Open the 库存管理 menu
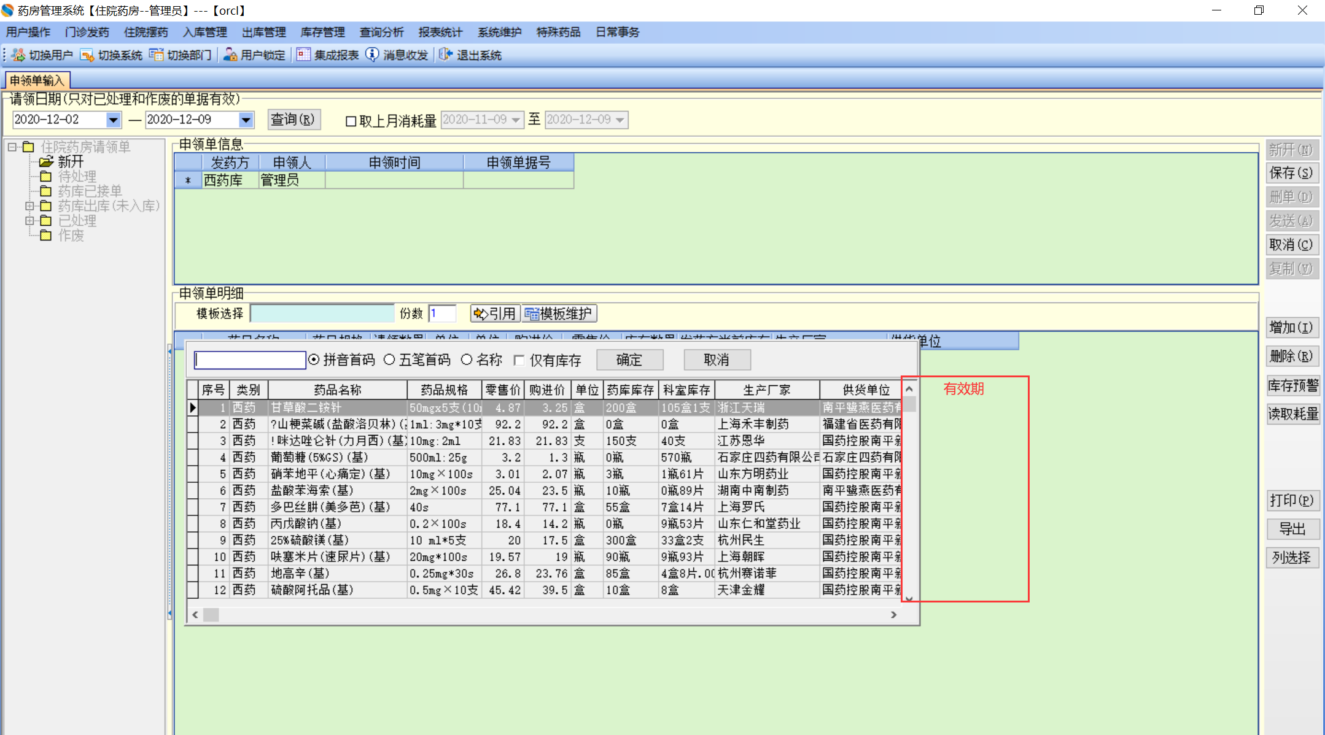 pos(322,32)
